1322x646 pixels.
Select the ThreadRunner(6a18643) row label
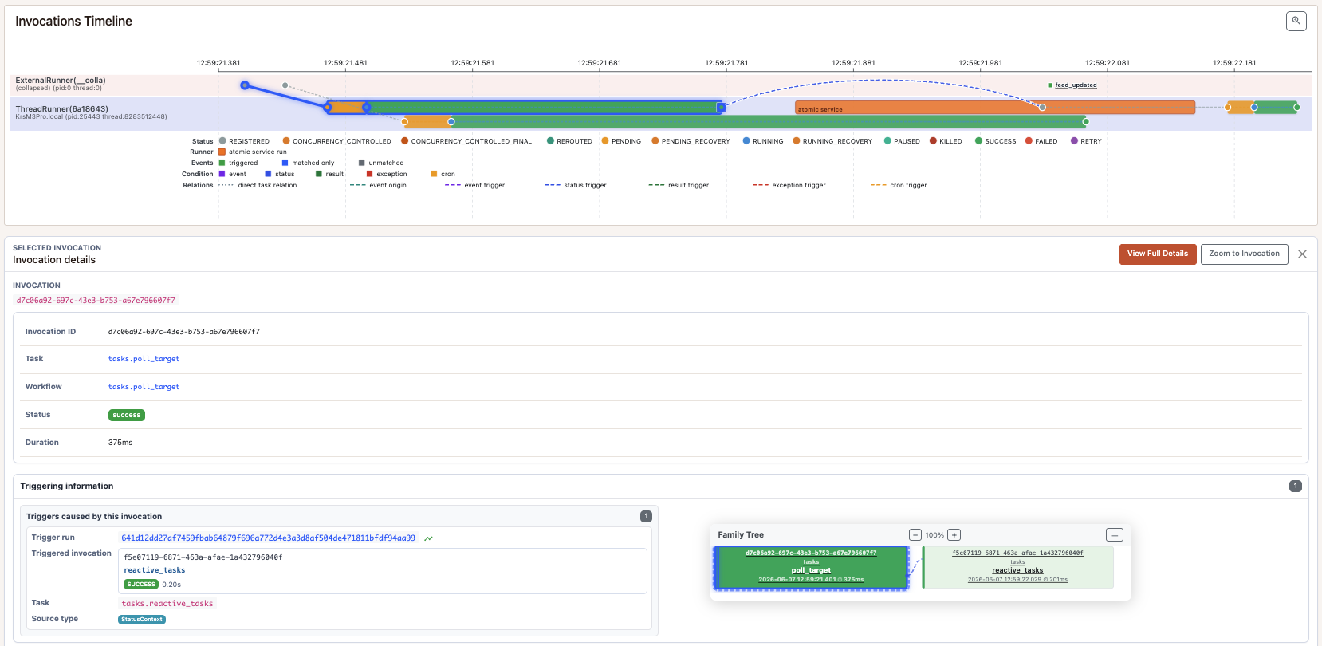[61, 109]
